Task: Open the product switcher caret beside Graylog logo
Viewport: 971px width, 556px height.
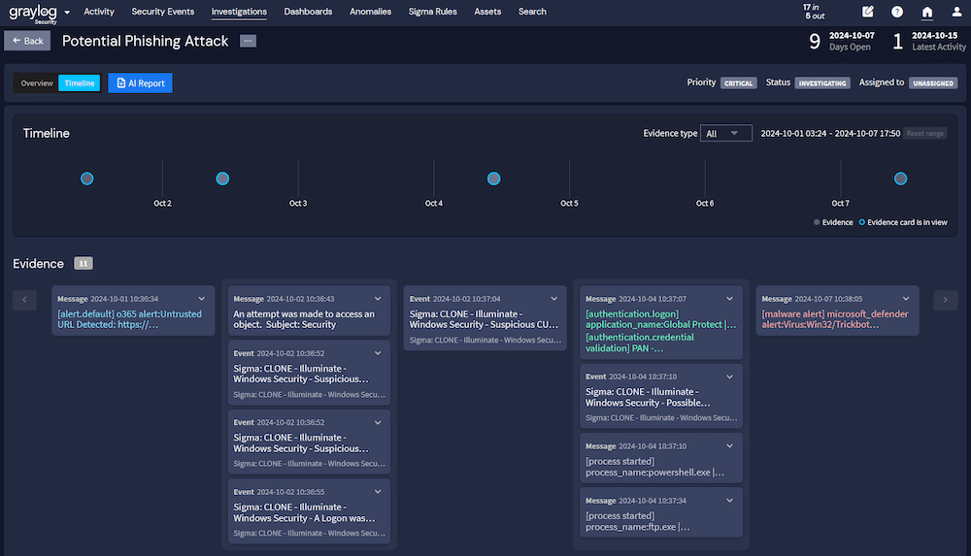Action: tap(67, 13)
